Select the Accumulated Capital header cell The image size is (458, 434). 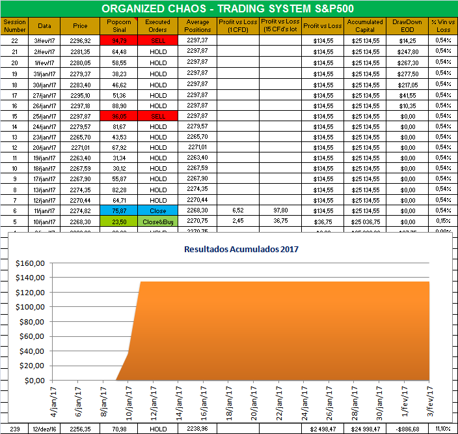coord(365,26)
